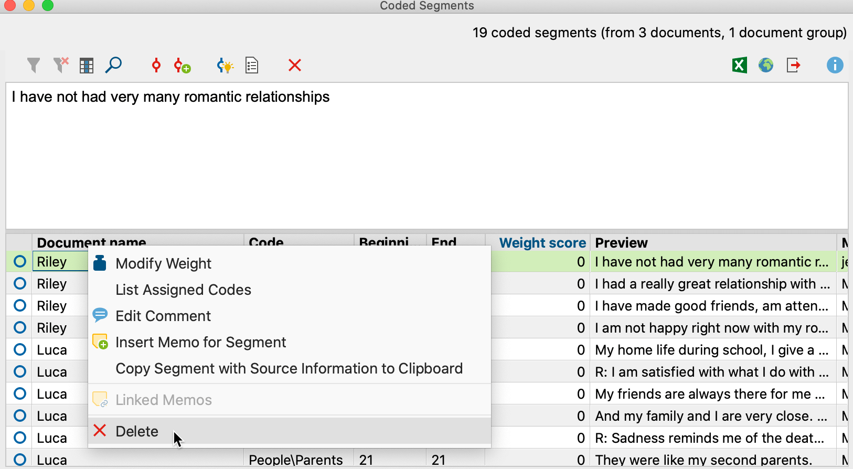Open the table column selection icon

[x=87, y=66]
